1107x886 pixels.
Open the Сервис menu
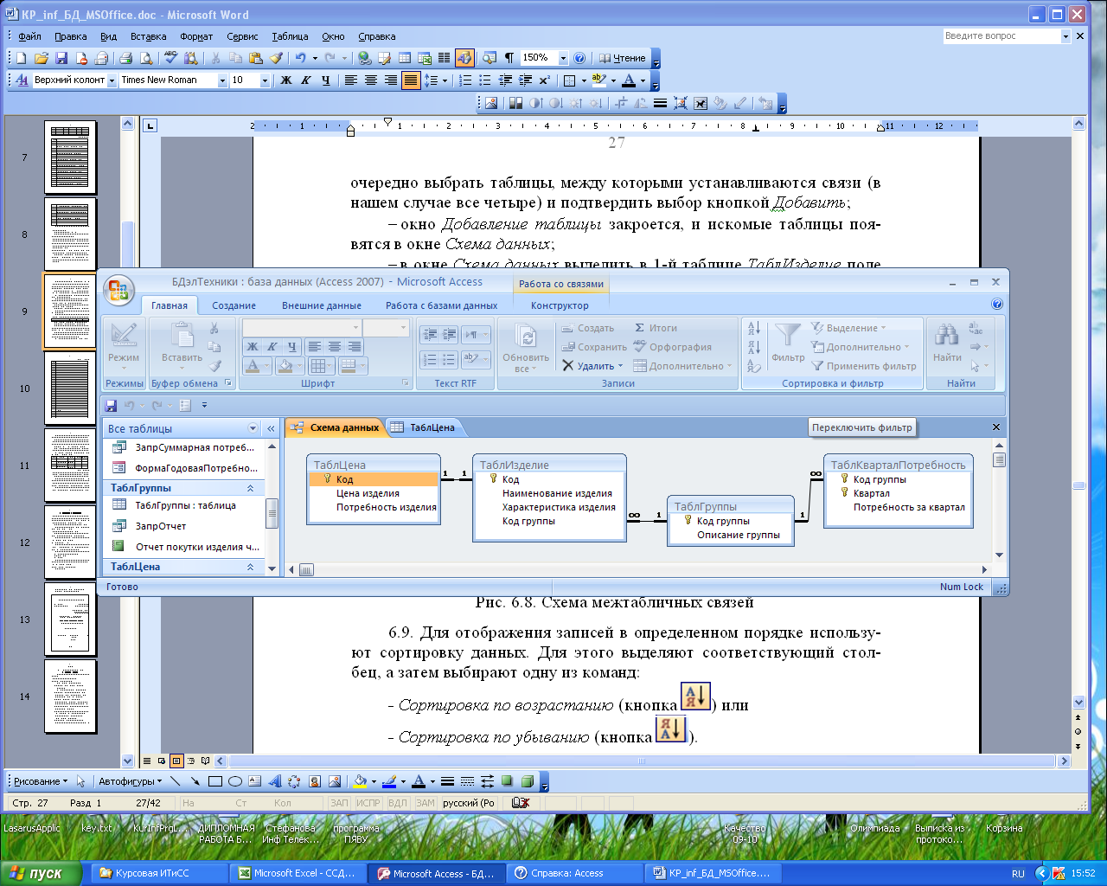[242, 36]
